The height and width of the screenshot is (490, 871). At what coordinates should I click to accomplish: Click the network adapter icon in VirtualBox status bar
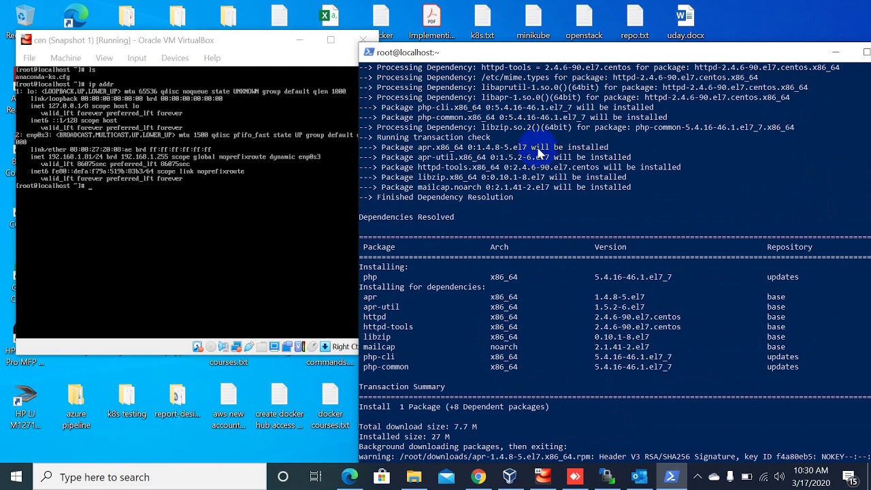click(236, 346)
